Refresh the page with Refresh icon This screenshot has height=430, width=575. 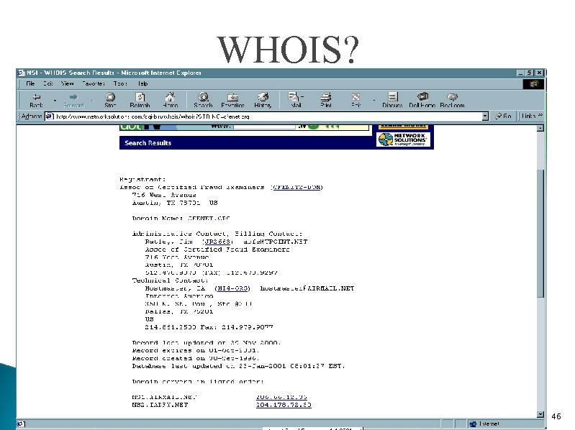pyautogui.click(x=140, y=100)
